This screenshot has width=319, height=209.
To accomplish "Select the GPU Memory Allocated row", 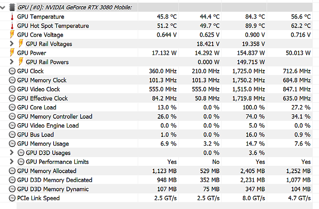I will (47, 171).
